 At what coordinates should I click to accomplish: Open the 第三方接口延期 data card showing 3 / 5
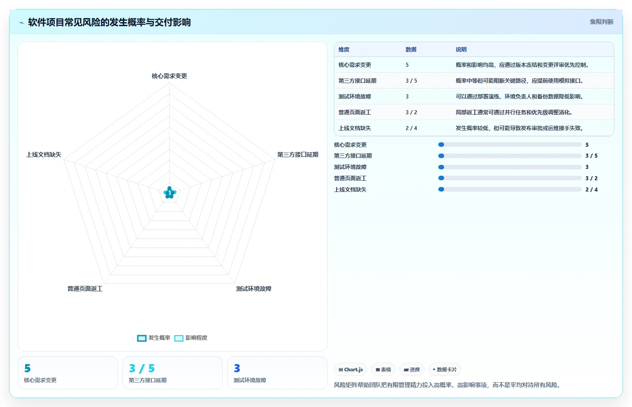[173, 373]
